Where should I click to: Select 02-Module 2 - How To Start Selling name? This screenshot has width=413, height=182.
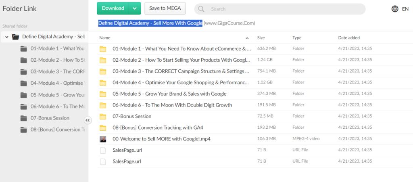(181, 60)
